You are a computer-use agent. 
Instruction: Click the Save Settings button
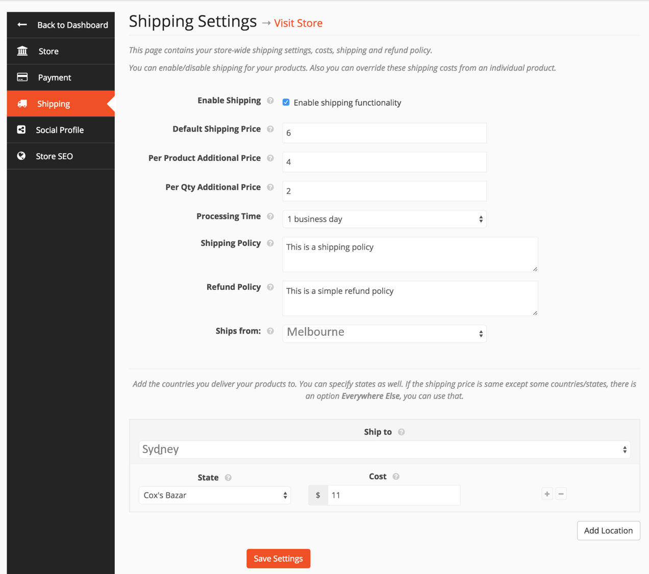click(278, 558)
